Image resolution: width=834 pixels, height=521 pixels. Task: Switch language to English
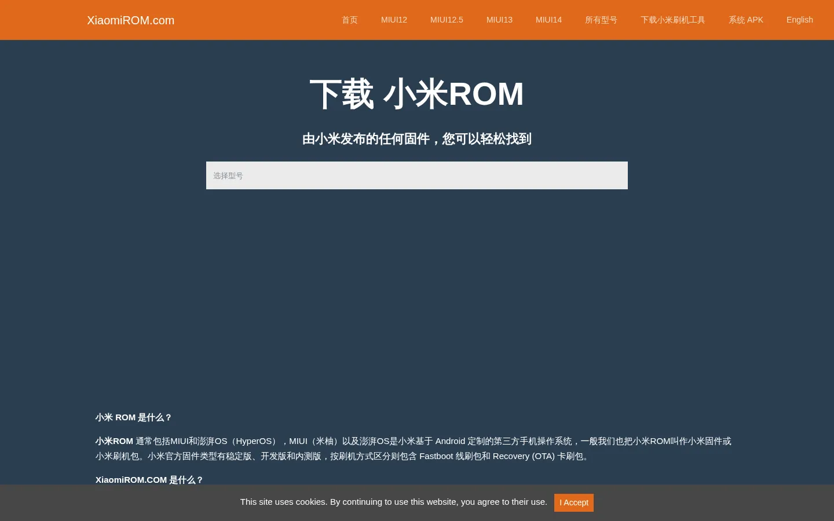[x=800, y=20]
